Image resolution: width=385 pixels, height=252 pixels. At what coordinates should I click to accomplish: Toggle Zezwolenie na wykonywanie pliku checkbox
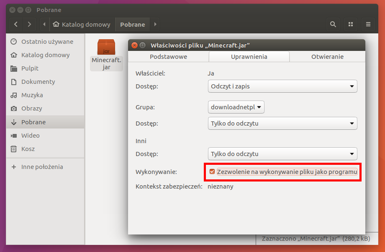212,171
